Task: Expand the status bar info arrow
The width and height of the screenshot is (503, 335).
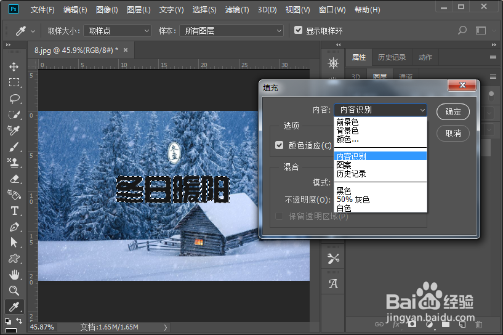Action: pos(166,327)
